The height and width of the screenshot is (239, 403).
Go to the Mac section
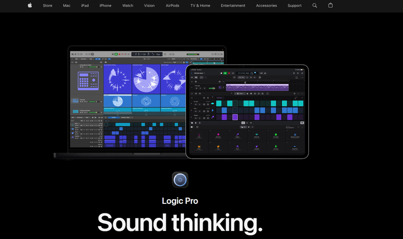(x=66, y=5)
